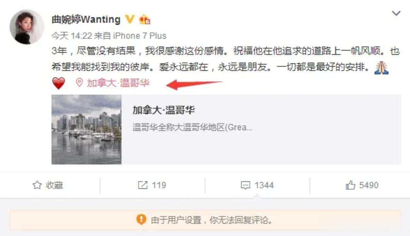Click the crown membership badge icon
This screenshot has height=236, width=410.
[x=144, y=20]
